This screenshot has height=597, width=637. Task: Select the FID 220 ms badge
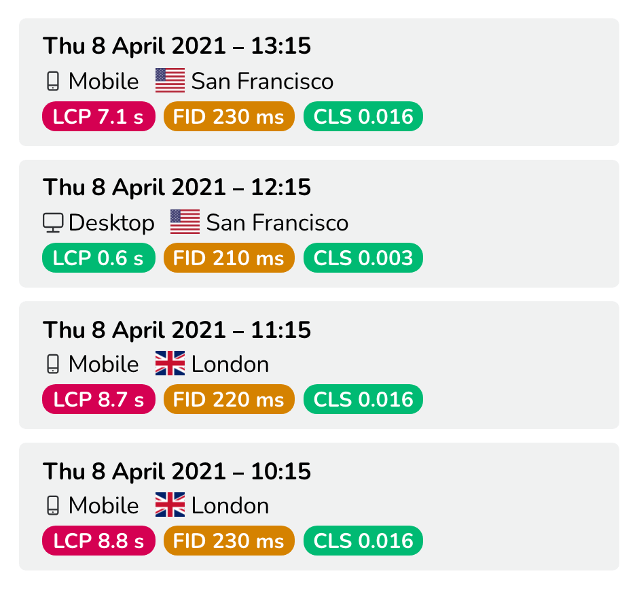click(x=229, y=399)
